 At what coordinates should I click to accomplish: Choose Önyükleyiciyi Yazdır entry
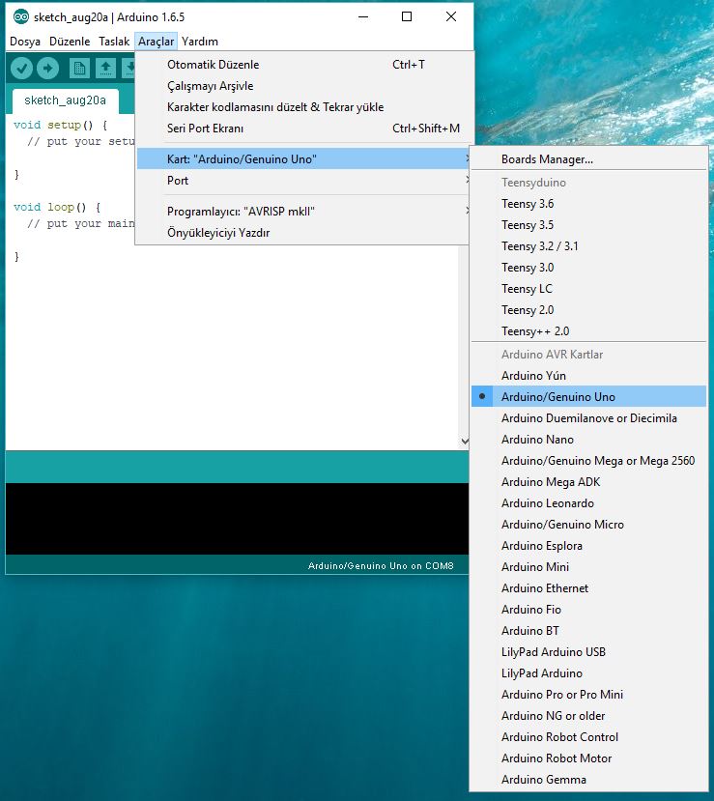pyautogui.click(x=302, y=233)
